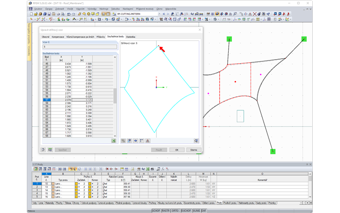Close the Upravit střihový vzor dialog
Viewport: 340px width, 213px height.
[200, 30]
